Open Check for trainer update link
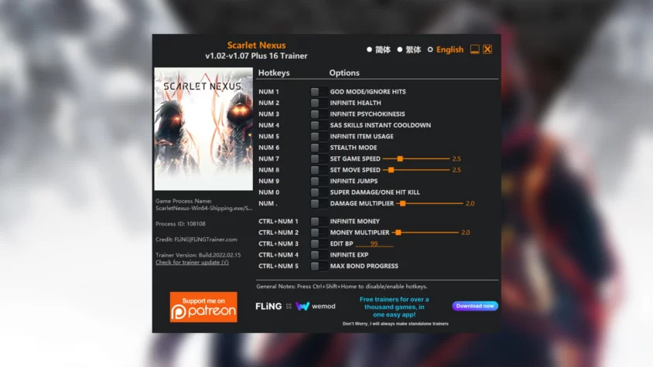Image resolution: width=653 pixels, height=367 pixels. pyautogui.click(x=192, y=263)
